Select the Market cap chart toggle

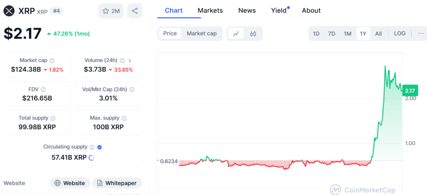point(202,33)
